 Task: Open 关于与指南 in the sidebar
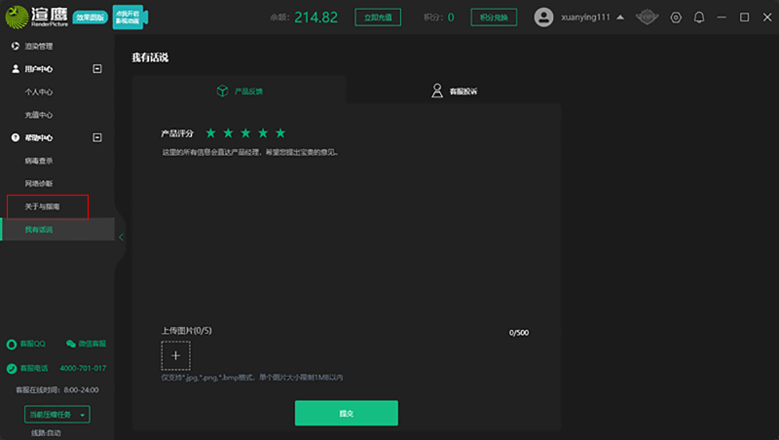(43, 206)
